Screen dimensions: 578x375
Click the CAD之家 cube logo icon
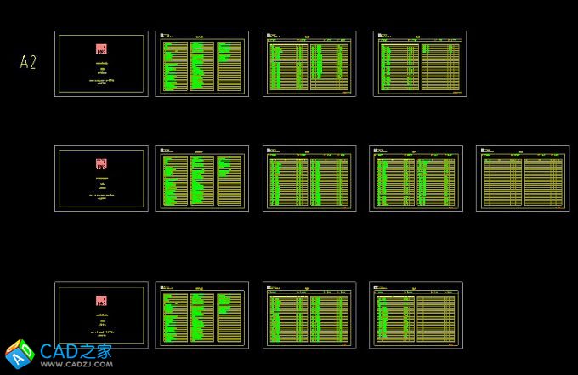pos(20,355)
